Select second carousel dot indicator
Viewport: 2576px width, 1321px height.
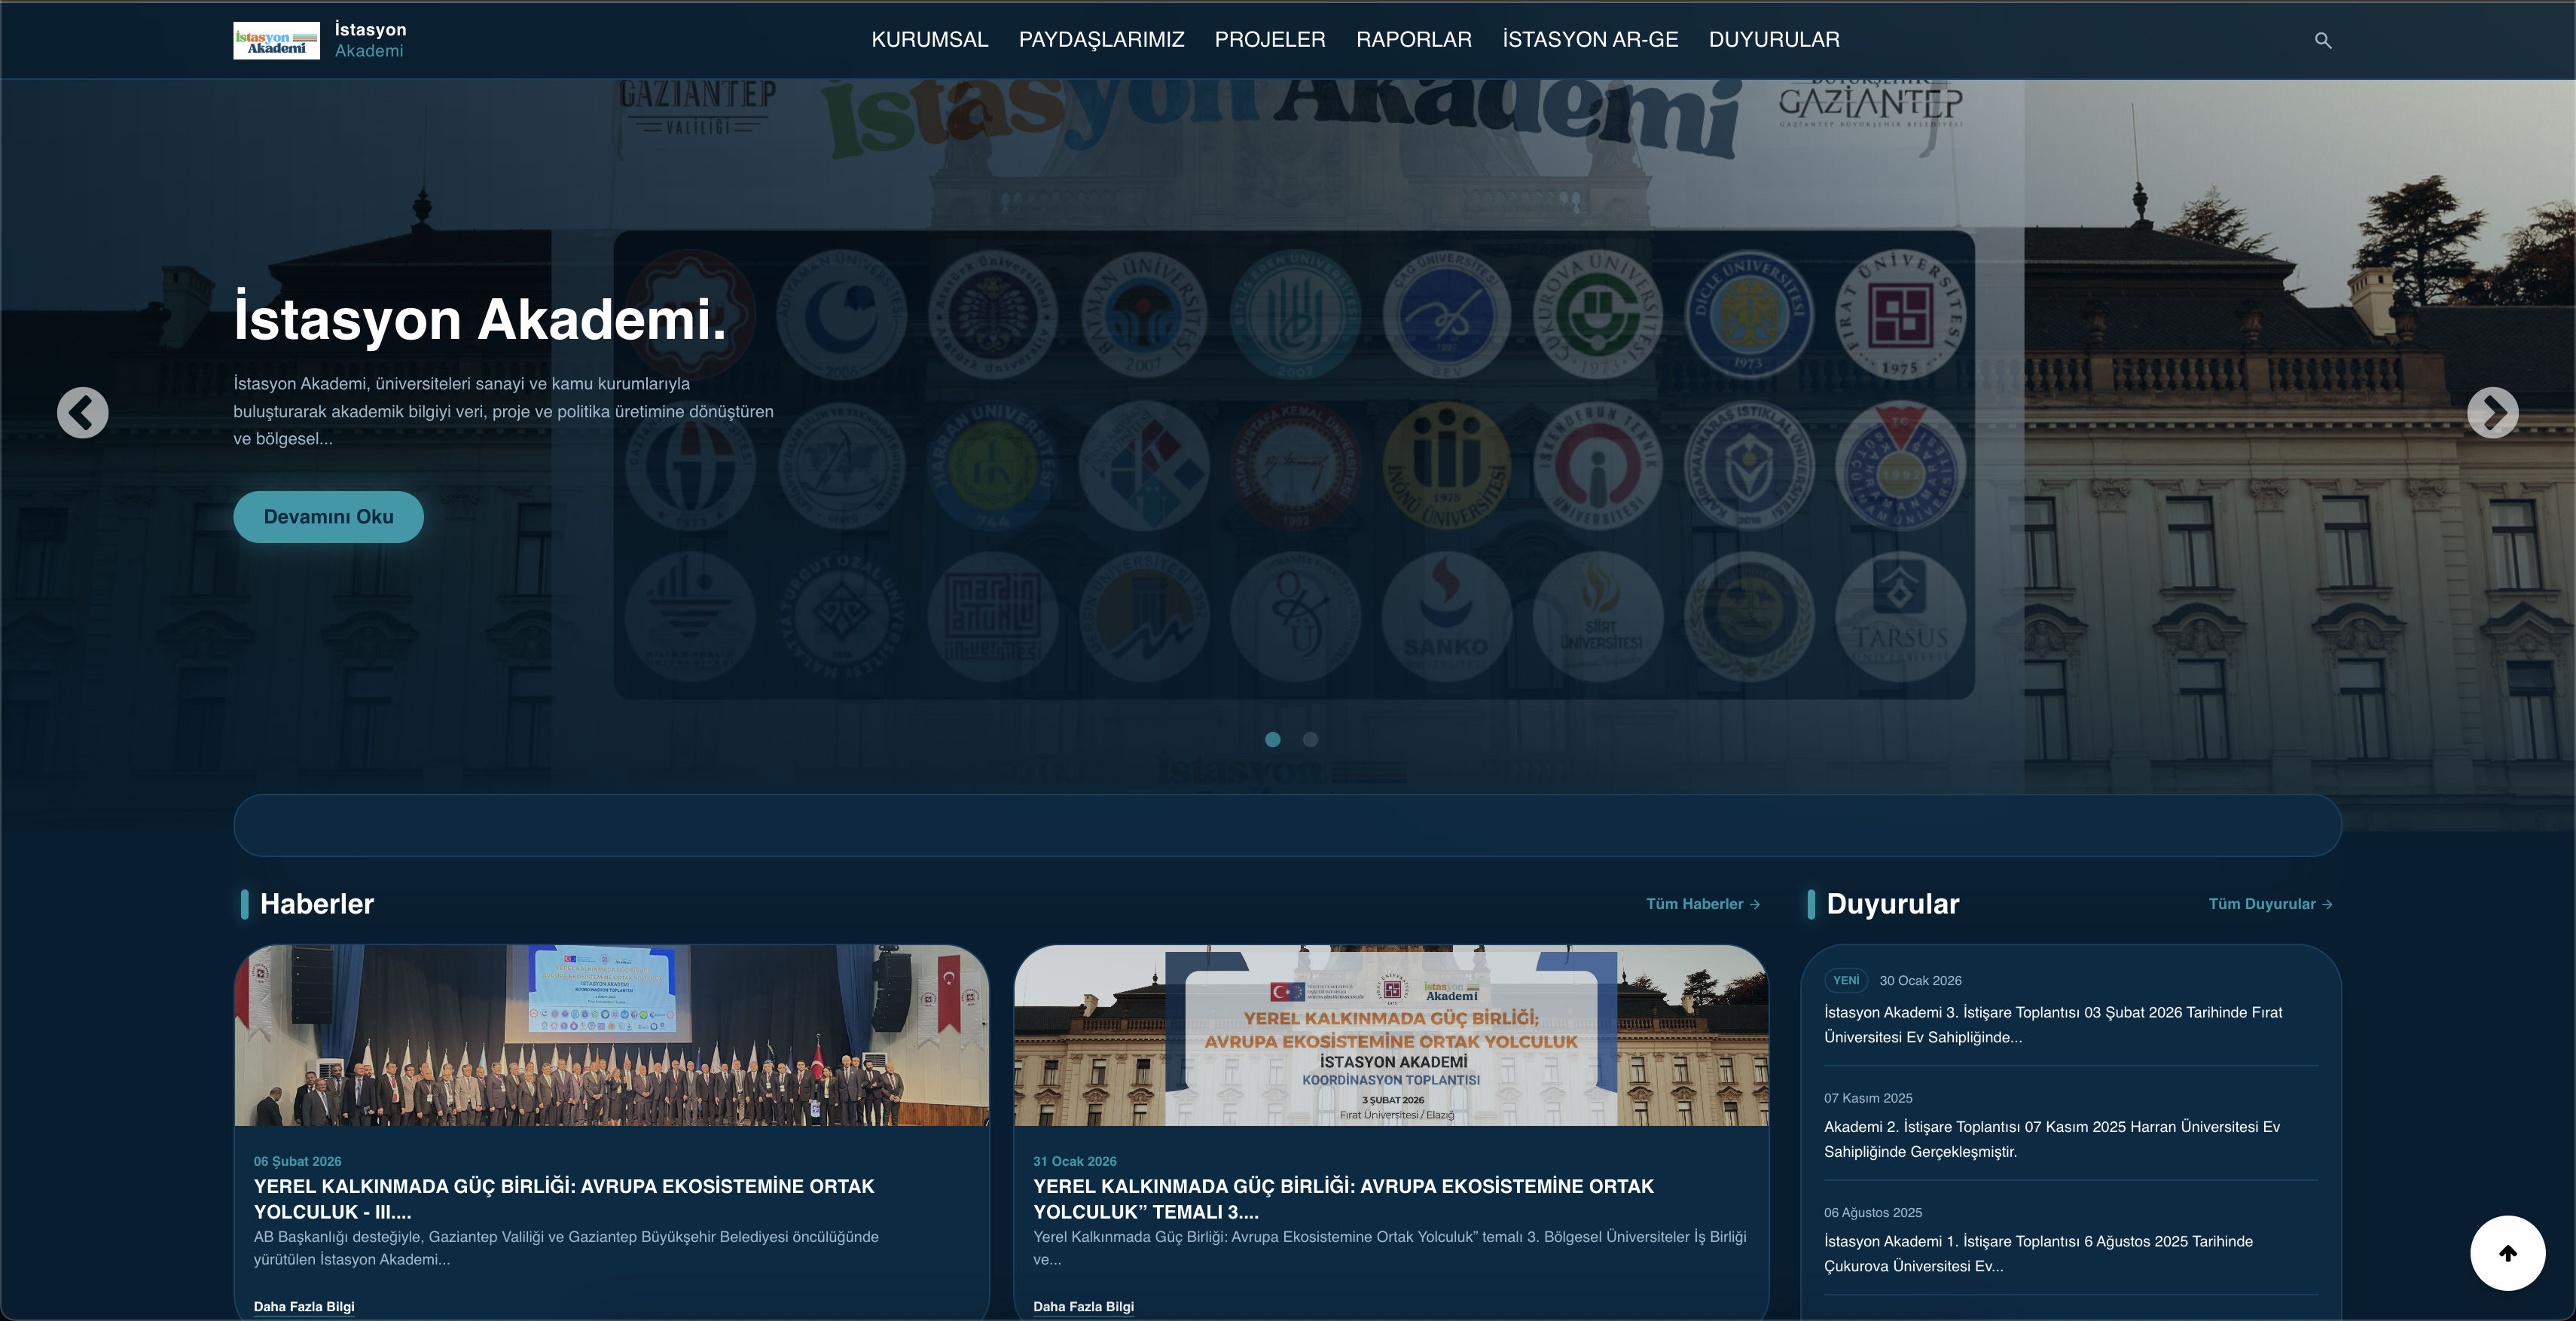coord(1310,739)
